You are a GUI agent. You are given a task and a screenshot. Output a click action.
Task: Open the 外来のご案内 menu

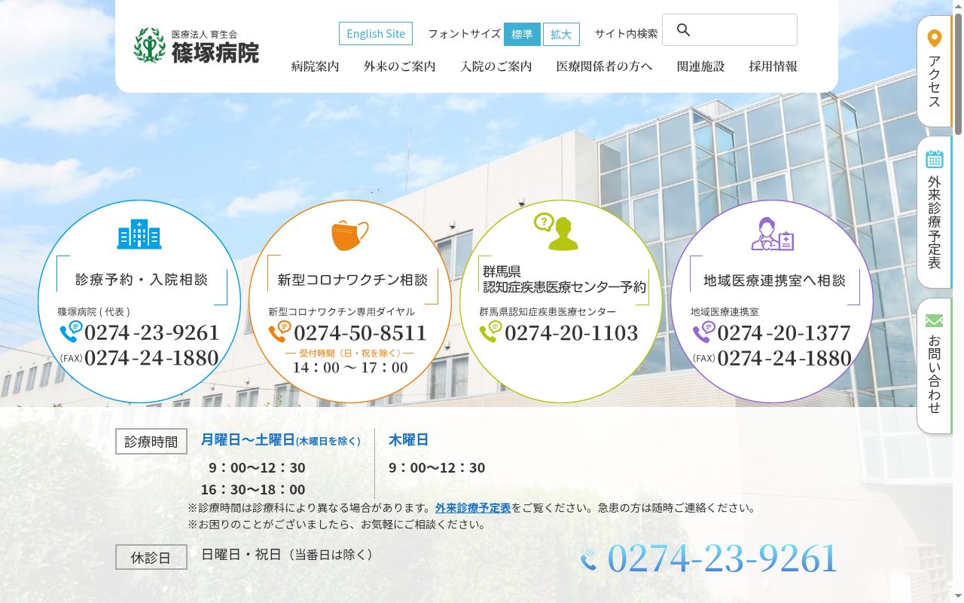click(400, 66)
